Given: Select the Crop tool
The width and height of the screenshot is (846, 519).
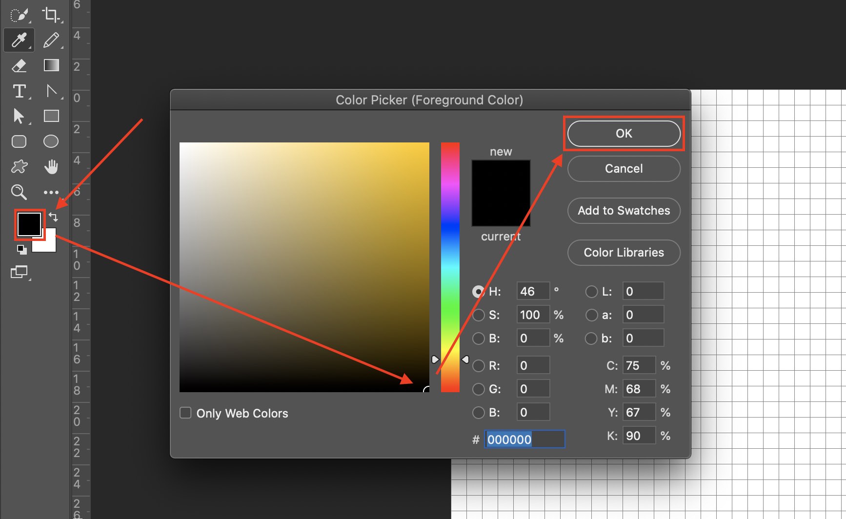Looking at the screenshot, I should click(x=51, y=15).
